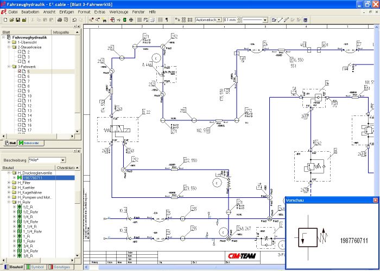Click the Save icon in toolbar
The width and height of the screenshot is (380, 271).
click(17, 20)
